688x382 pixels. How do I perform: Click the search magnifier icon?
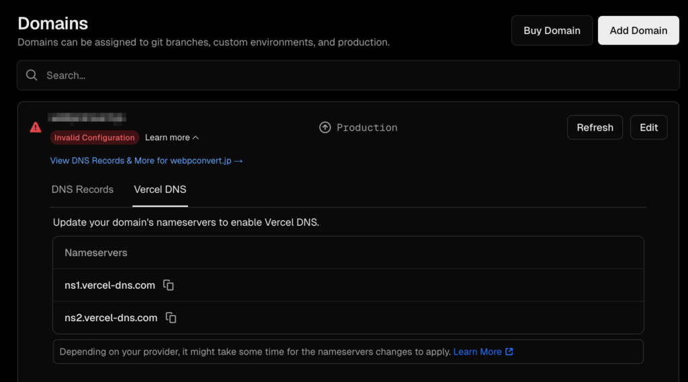point(32,75)
